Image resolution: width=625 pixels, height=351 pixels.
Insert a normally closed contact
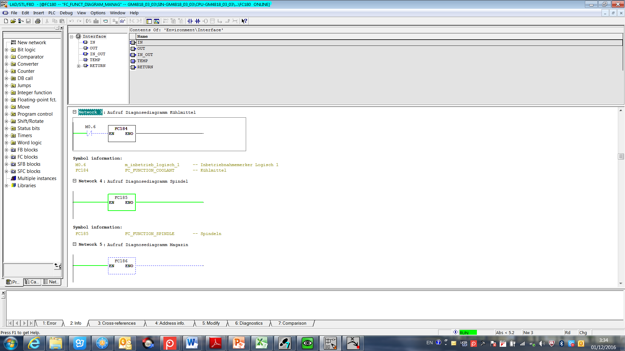click(x=198, y=21)
